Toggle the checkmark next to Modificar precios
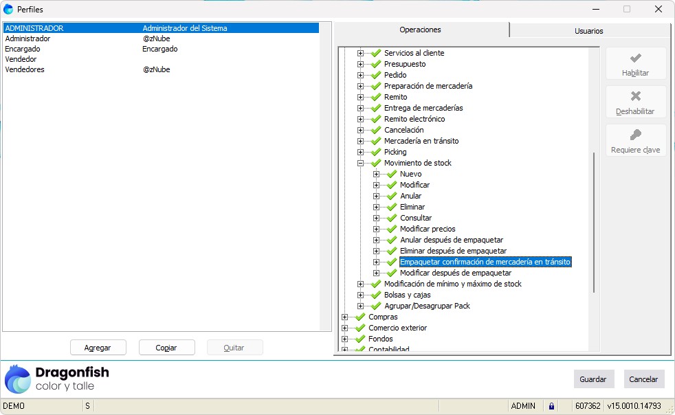The height and width of the screenshot is (415, 675). pyautogui.click(x=391, y=229)
